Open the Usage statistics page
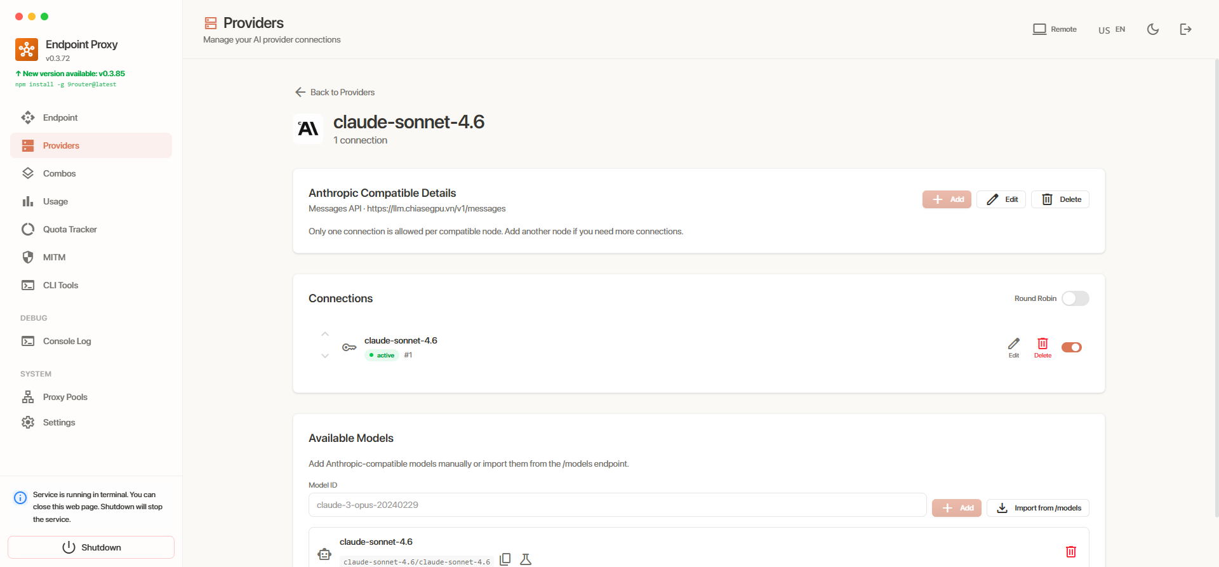 91,201
